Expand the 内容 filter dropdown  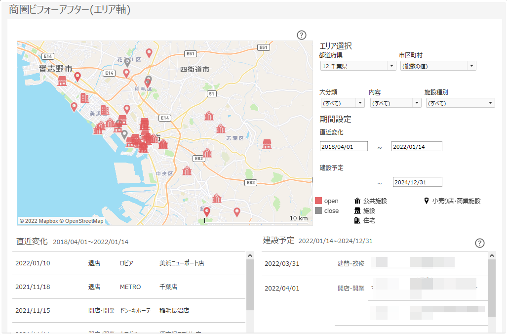tap(395, 103)
